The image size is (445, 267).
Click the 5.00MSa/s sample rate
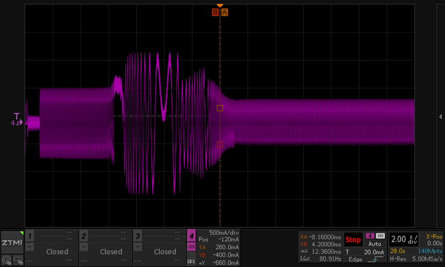(x=427, y=259)
